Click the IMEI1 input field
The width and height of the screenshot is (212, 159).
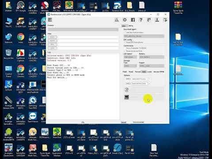point(140,79)
